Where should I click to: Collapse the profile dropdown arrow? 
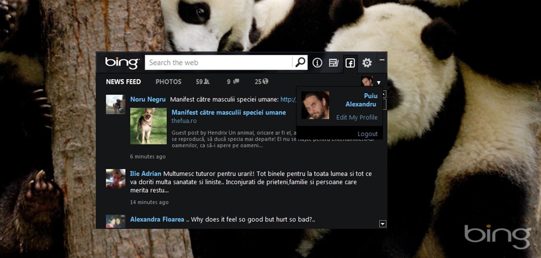click(379, 83)
